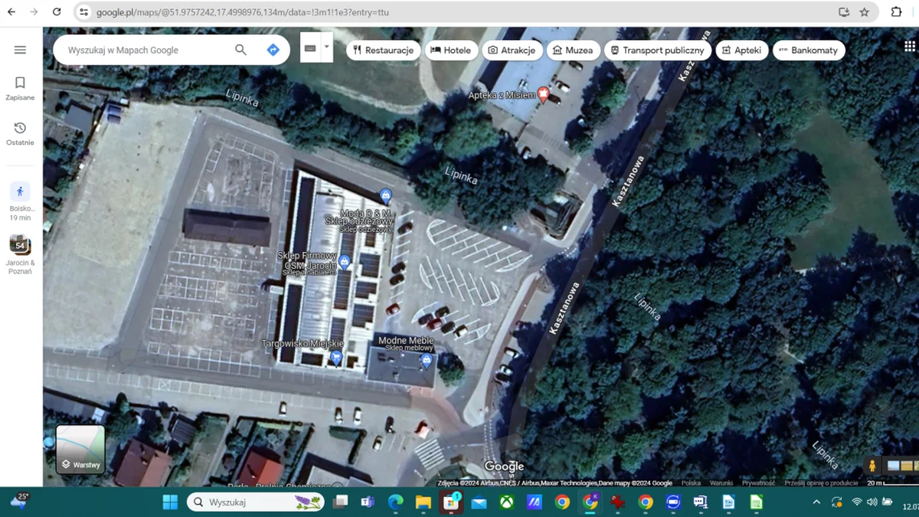Image resolution: width=919 pixels, height=517 pixels.
Task: Open the weather widget showing 25°
Action: [18, 501]
